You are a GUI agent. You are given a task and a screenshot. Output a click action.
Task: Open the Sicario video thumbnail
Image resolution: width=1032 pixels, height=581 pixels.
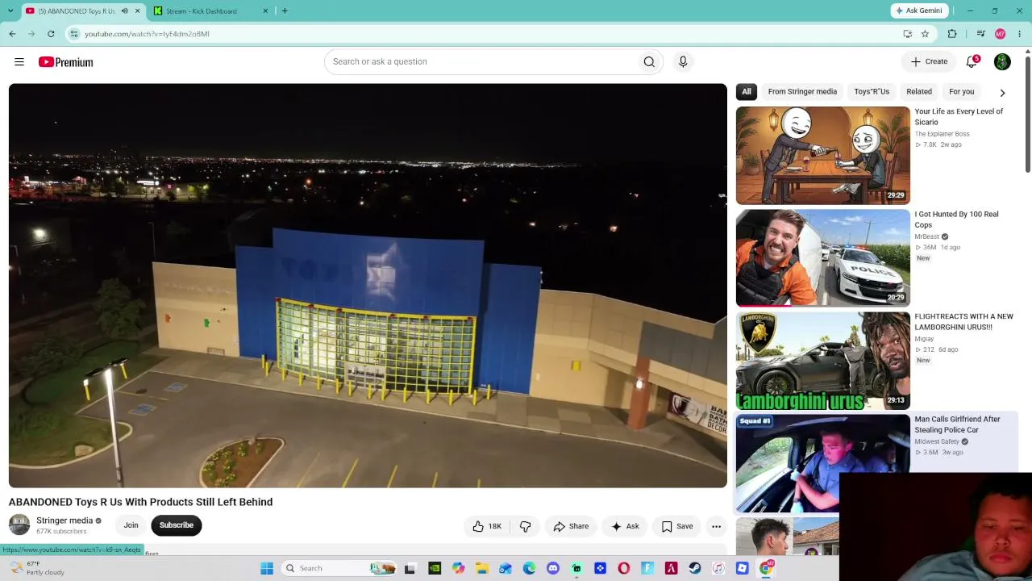tap(822, 155)
